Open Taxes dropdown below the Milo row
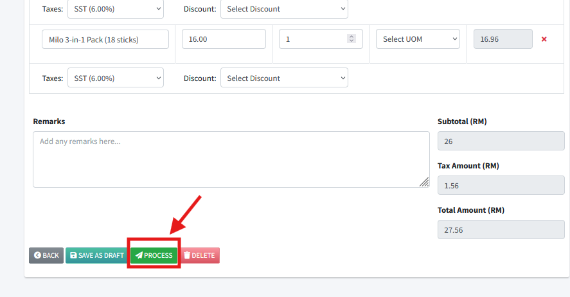The image size is (570, 297). (x=115, y=78)
